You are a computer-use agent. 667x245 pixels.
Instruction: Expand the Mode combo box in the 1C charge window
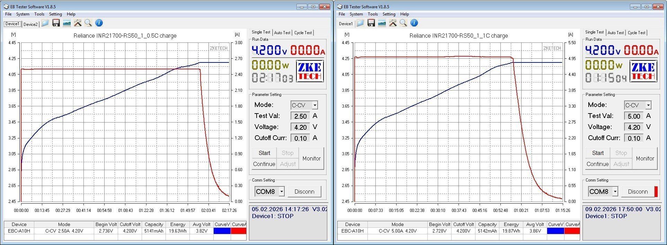tap(648, 105)
